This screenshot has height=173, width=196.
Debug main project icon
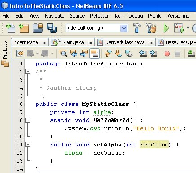179,28
